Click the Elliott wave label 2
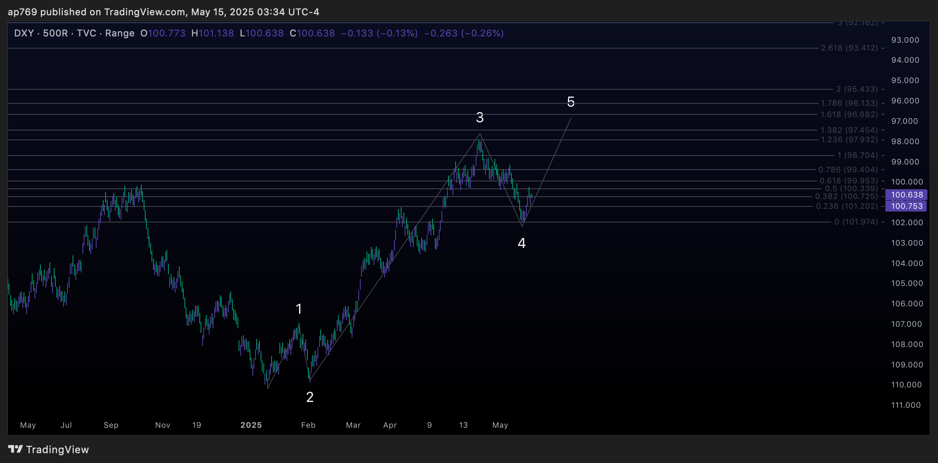938x463 pixels. [x=310, y=397]
